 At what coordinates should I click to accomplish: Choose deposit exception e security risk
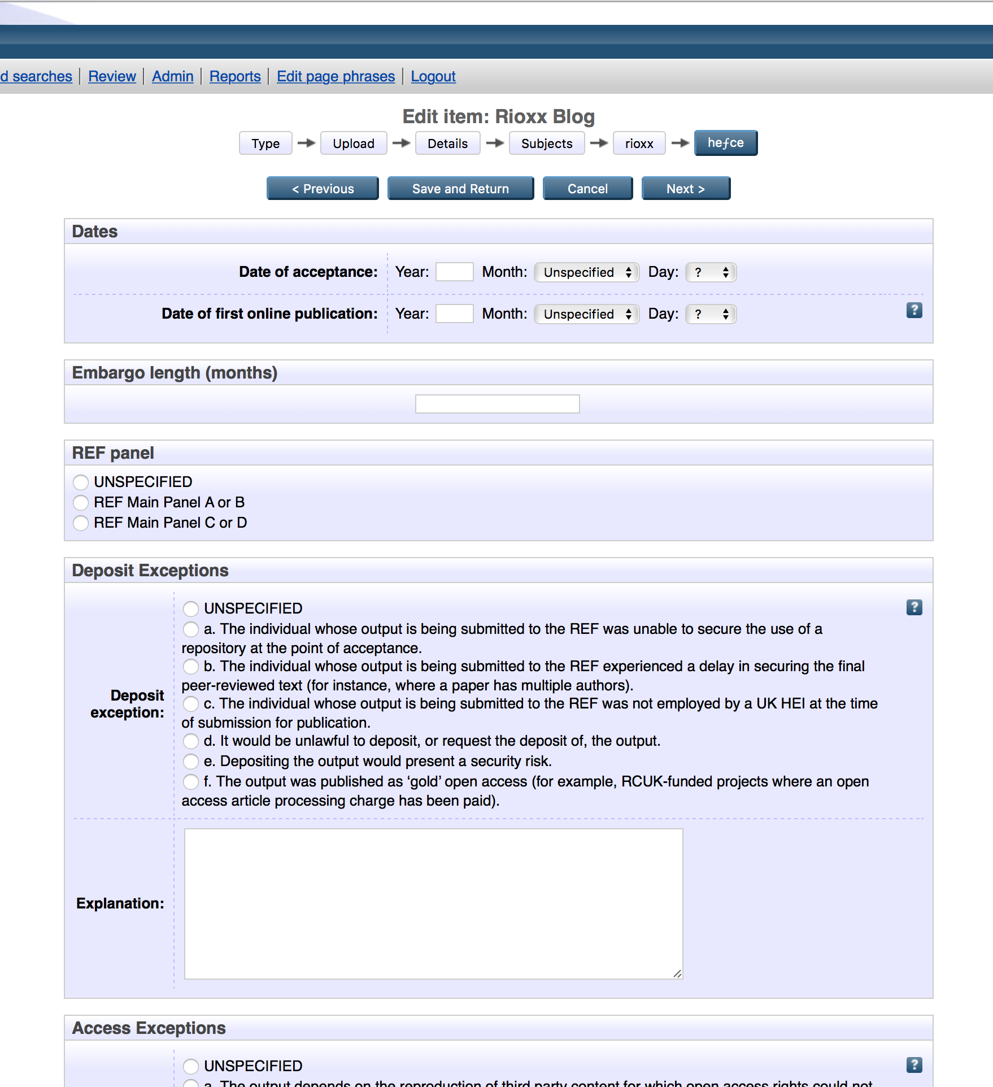click(191, 762)
